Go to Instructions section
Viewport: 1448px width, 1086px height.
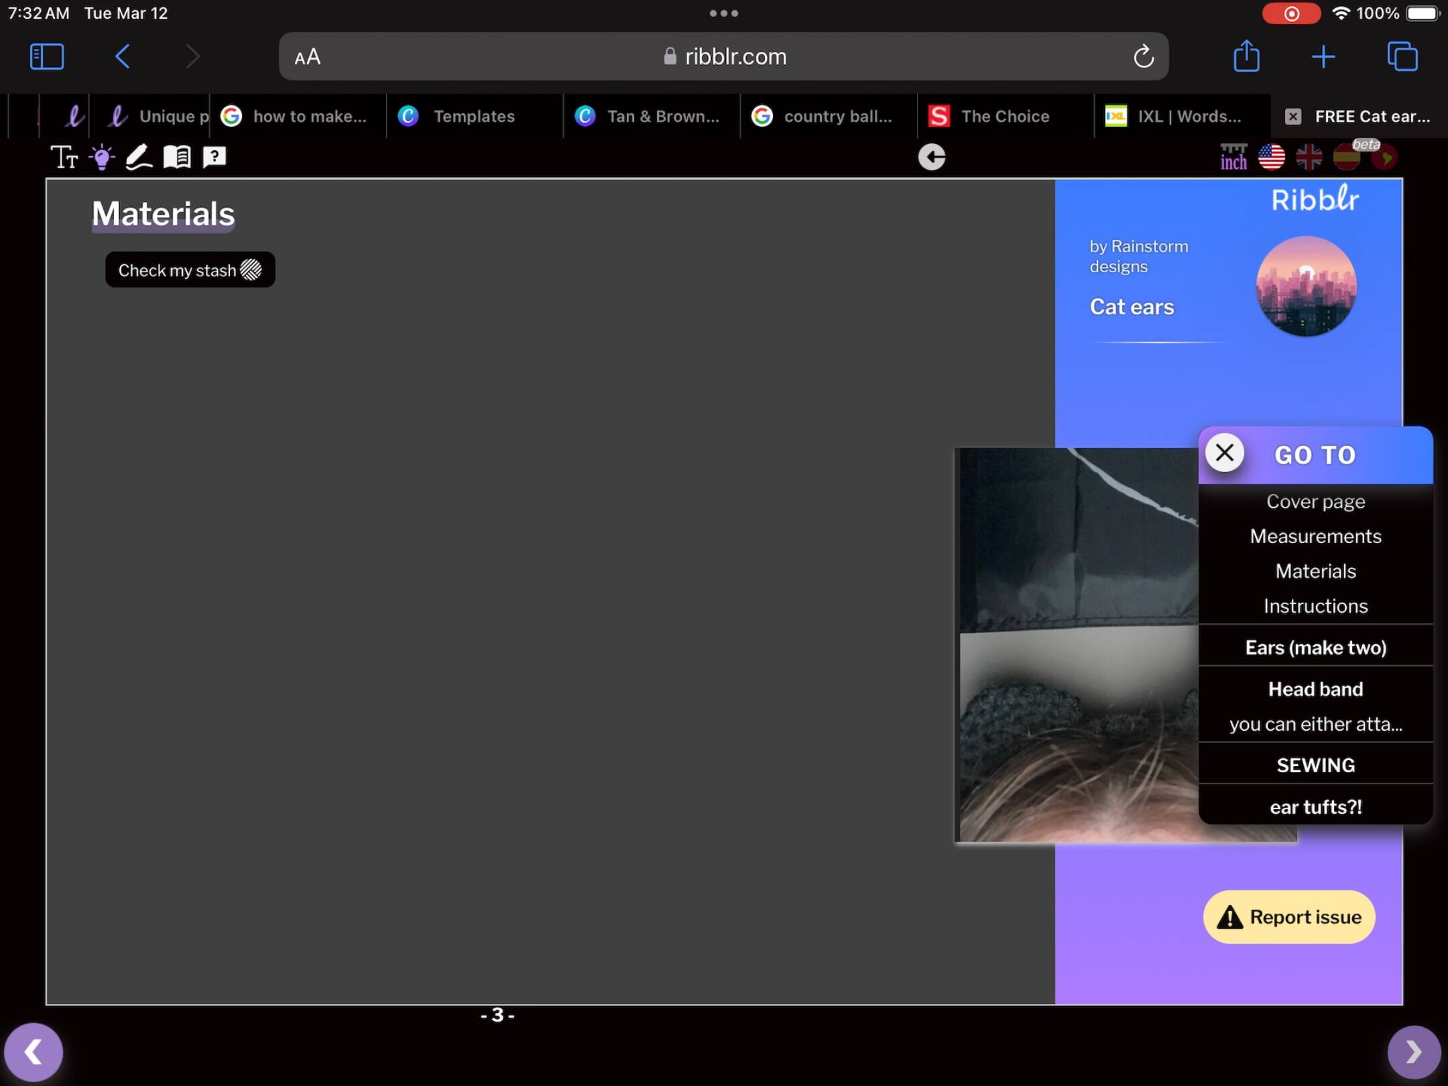pyautogui.click(x=1315, y=606)
